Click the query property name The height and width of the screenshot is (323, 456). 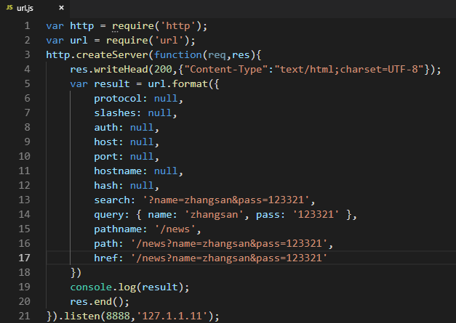pos(109,215)
